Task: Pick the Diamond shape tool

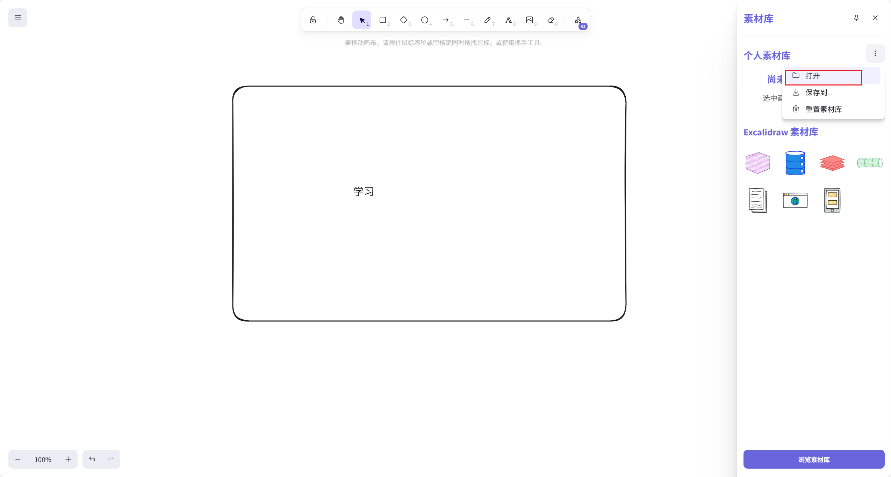Action: pyautogui.click(x=404, y=20)
